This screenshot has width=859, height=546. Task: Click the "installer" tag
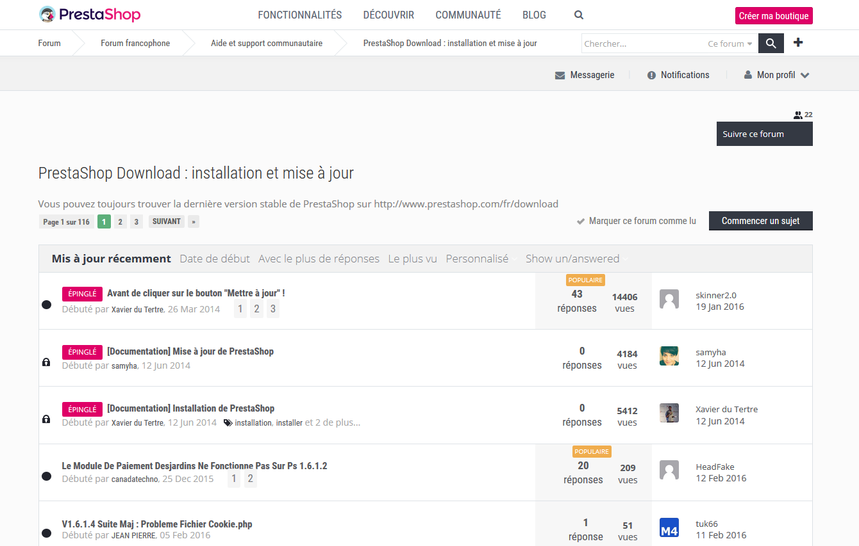[289, 423]
